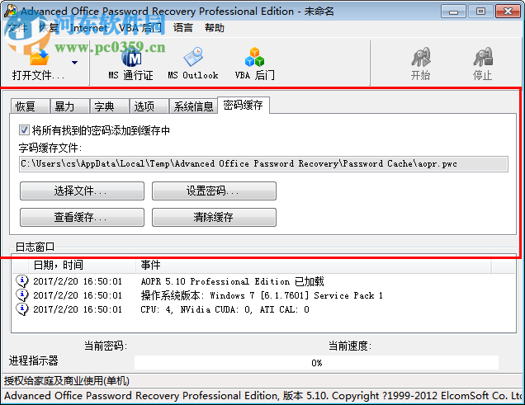Select the log row AOPR 5.10 Professional Edition 已加载
525x405 pixels.
point(264,281)
